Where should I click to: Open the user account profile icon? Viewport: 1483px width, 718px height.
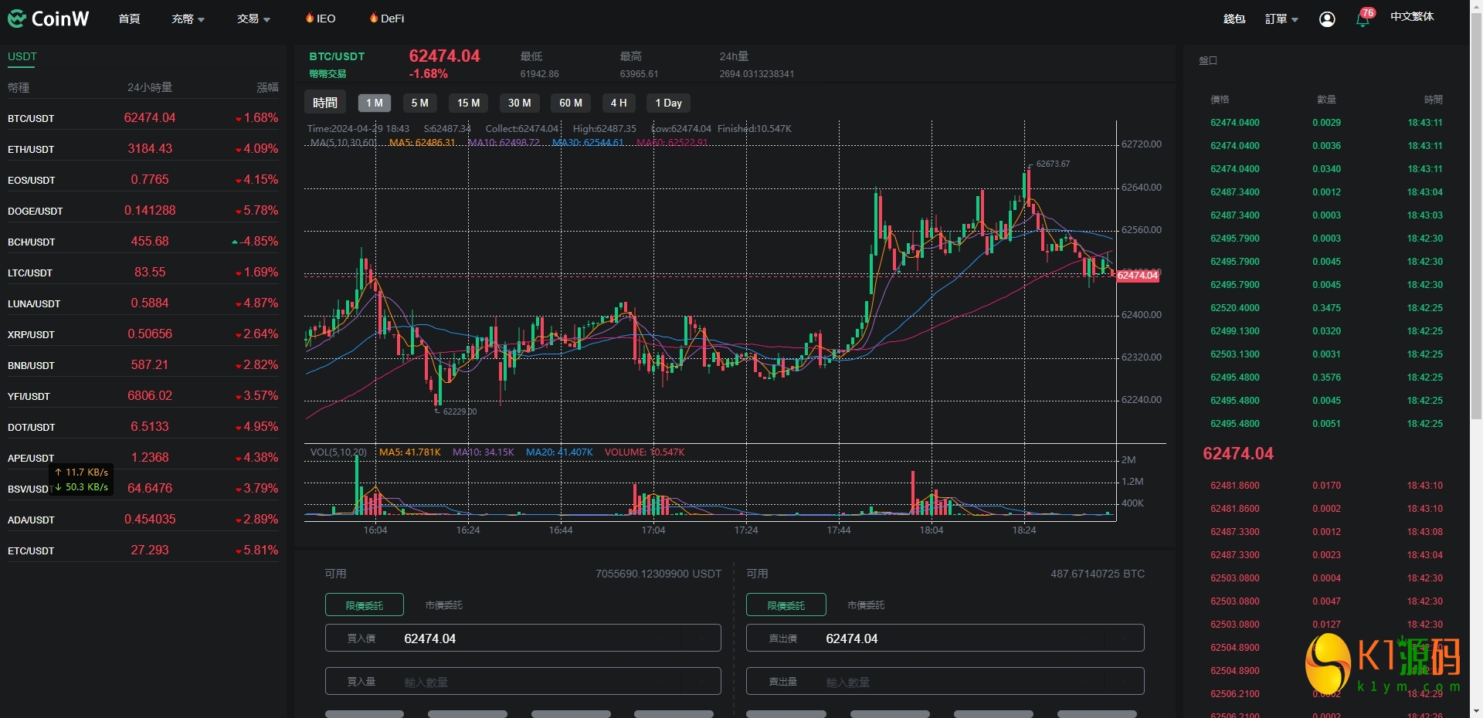point(1327,19)
